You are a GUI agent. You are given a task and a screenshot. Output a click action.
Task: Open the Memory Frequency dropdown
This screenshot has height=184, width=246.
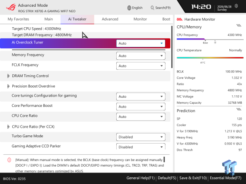click(x=141, y=56)
